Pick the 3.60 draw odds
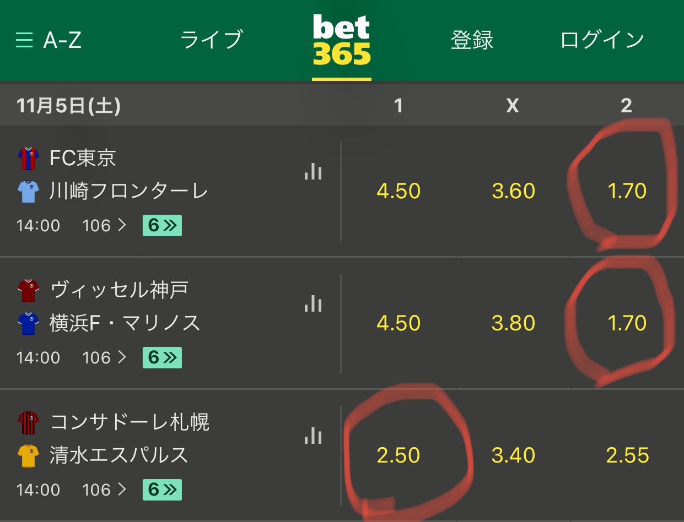The width and height of the screenshot is (684, 522). point(513,191)
